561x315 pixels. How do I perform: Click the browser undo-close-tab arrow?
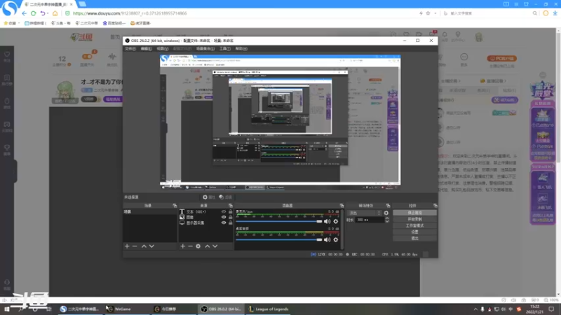43,13
